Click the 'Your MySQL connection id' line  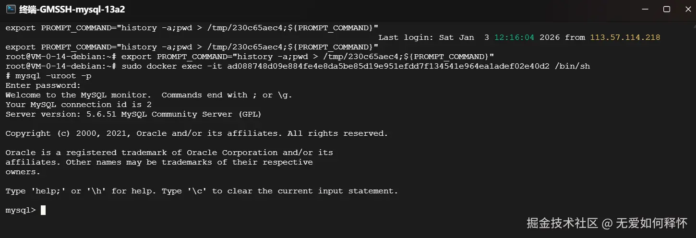tap(78, 105)
